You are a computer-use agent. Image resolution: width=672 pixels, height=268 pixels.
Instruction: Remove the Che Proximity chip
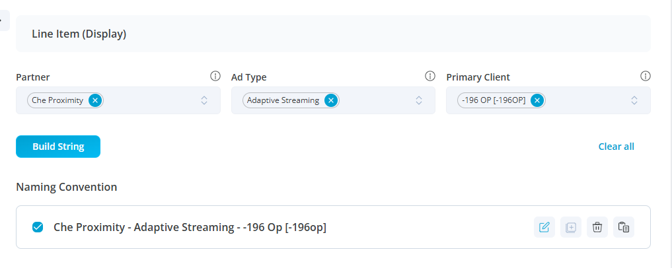95,100
